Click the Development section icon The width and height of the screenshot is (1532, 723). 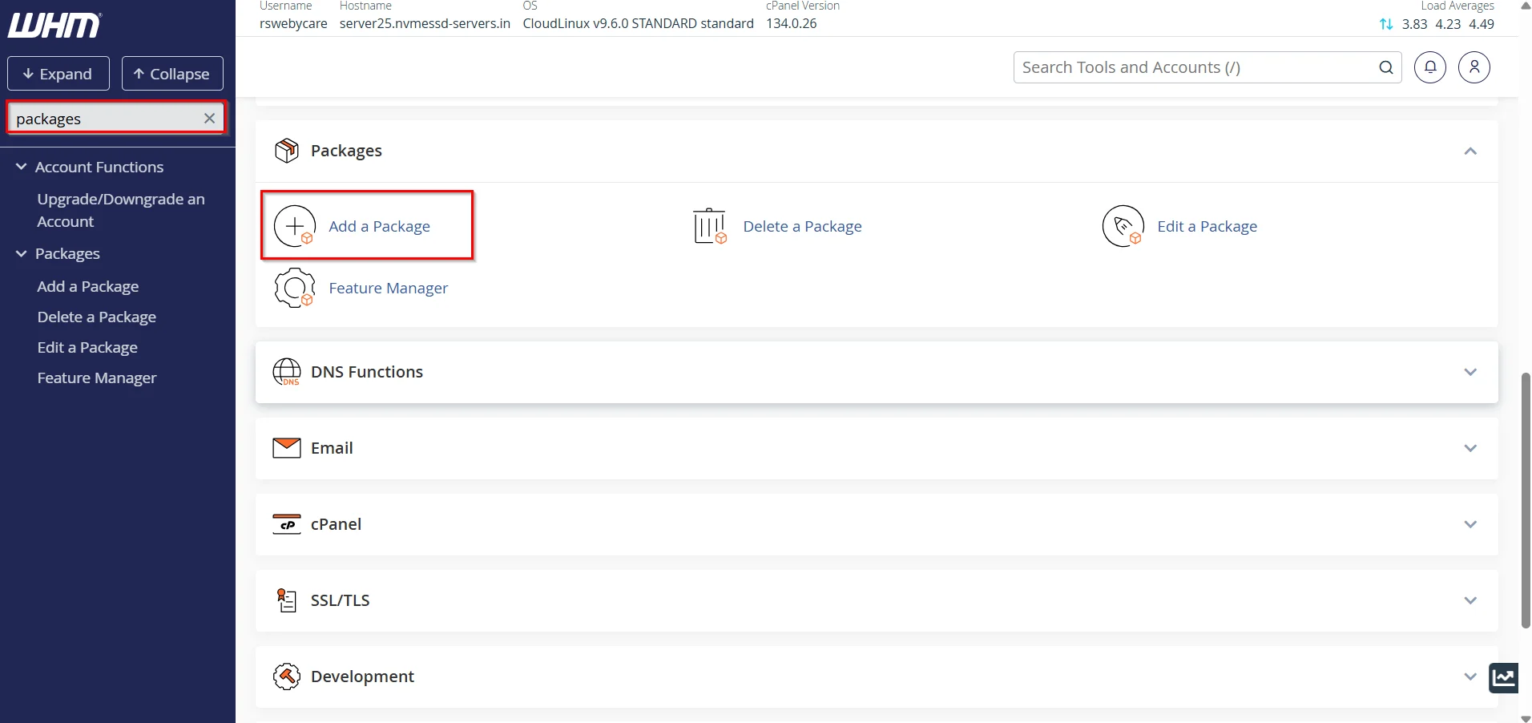pos(287,677)
